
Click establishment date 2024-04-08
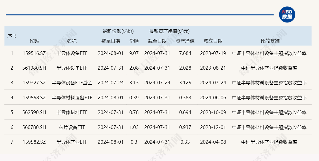click(213, 142)
